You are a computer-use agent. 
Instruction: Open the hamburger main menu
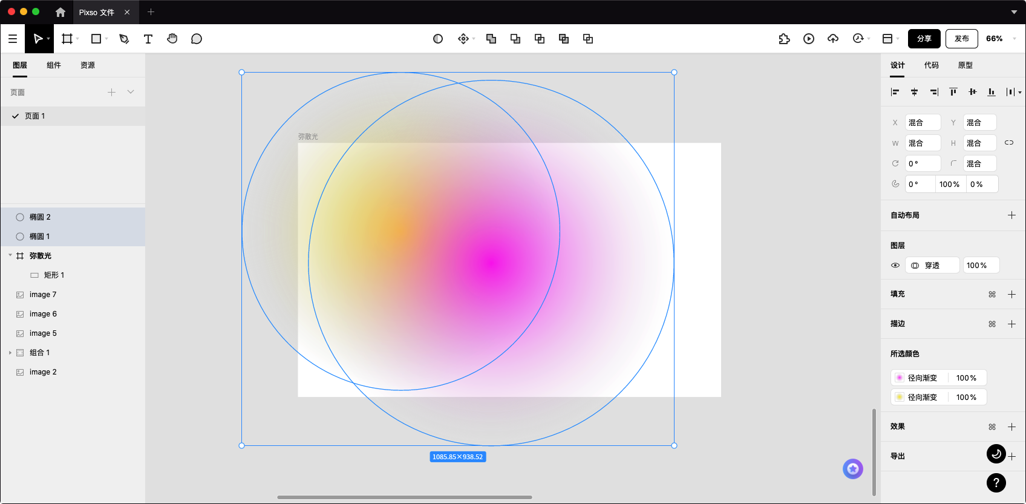coord(13,39)
